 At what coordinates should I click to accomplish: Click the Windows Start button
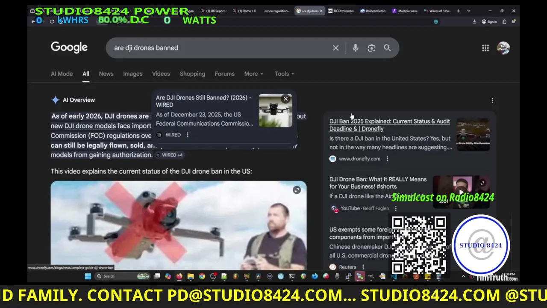coord(88,276)
